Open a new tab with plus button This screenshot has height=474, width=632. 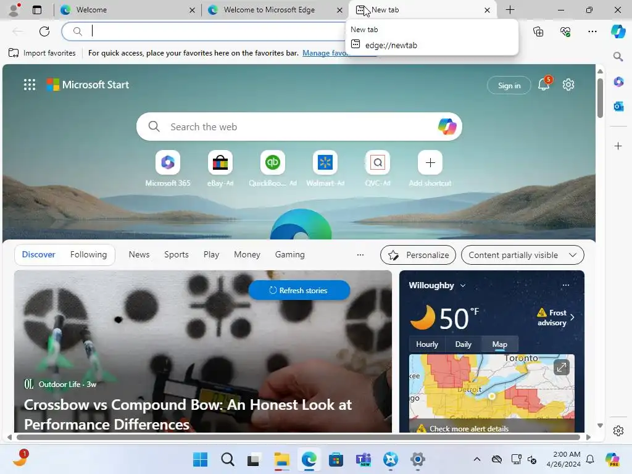click(510, 10)
